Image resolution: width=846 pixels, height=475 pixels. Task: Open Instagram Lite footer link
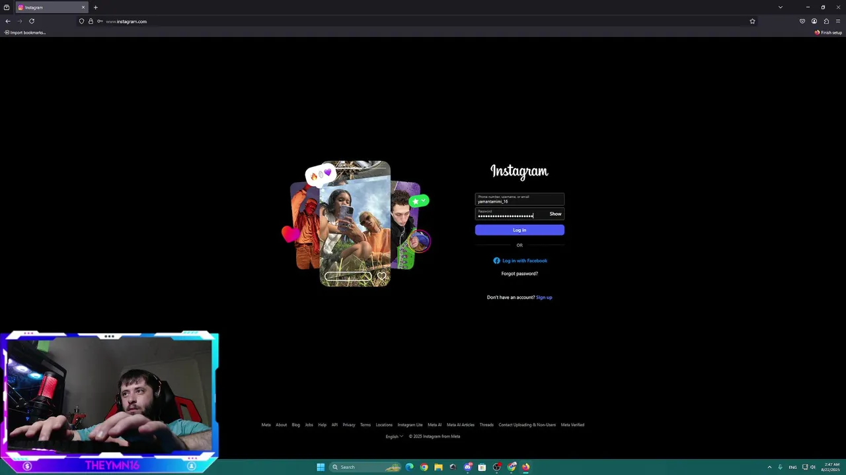click(x=410, y=425)
